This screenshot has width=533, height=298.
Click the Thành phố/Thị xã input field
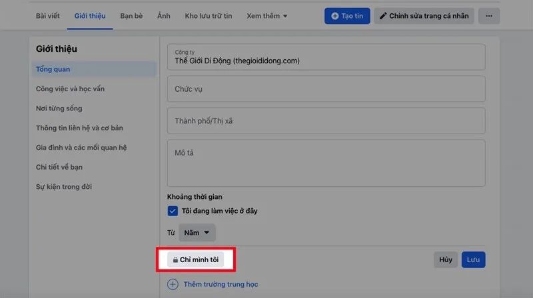(326, 121)
